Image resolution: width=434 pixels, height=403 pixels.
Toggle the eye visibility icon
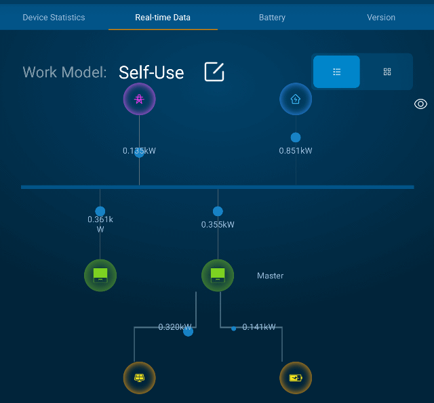420,104
